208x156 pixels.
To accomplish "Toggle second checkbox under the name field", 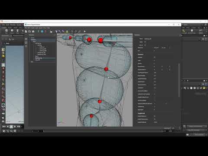I will (145, 45).
